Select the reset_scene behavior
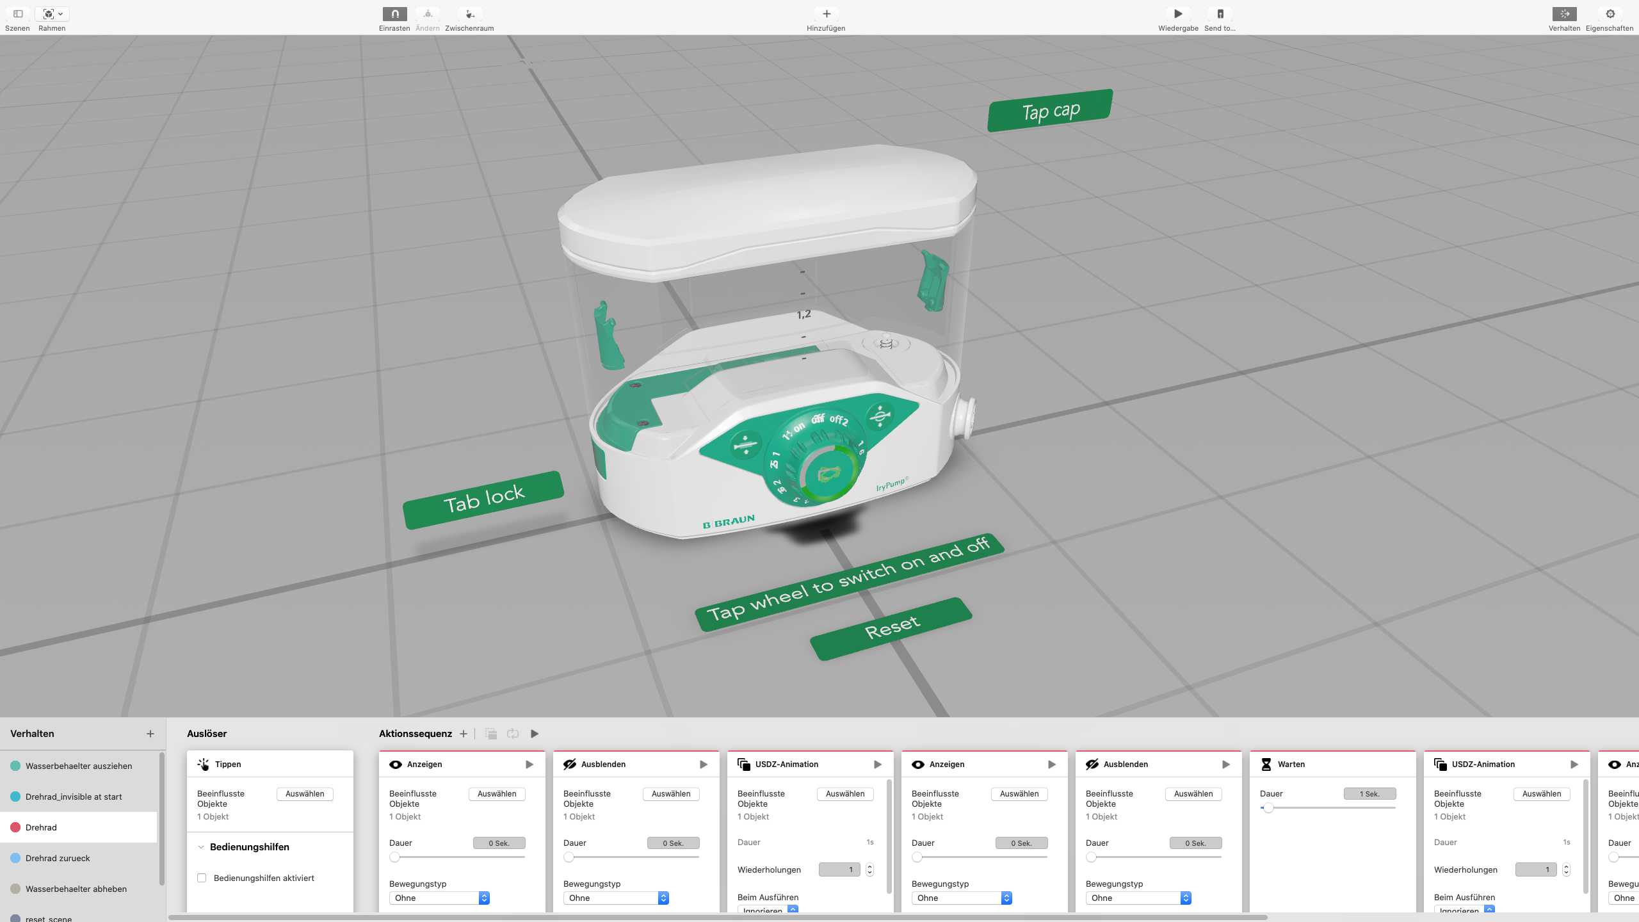This screenshot has width=1639, height=922. pyautogui.click(x=79, y=918)
